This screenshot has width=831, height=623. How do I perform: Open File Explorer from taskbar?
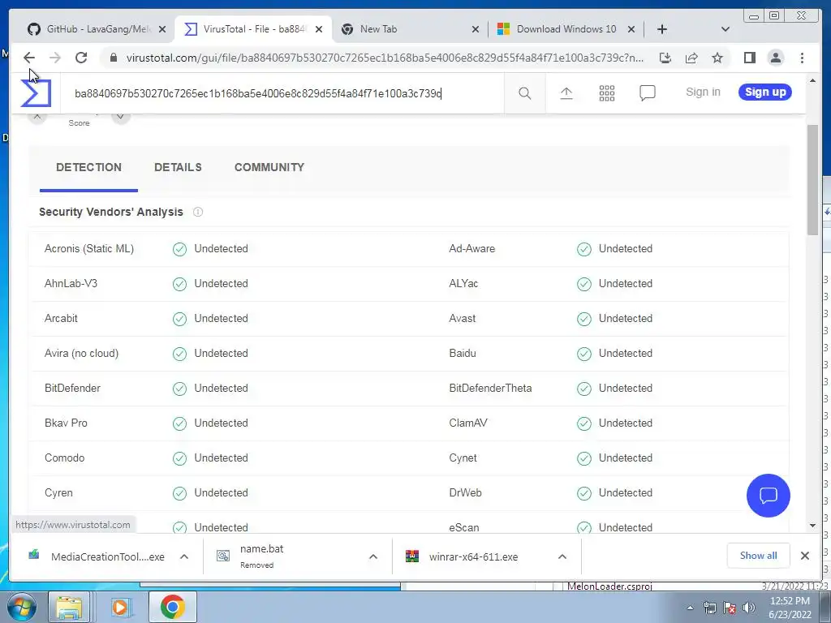[70, 607]
